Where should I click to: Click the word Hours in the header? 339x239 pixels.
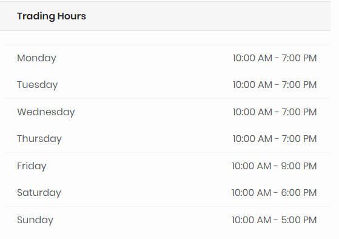pyautogui.click(x=72, y=16)
